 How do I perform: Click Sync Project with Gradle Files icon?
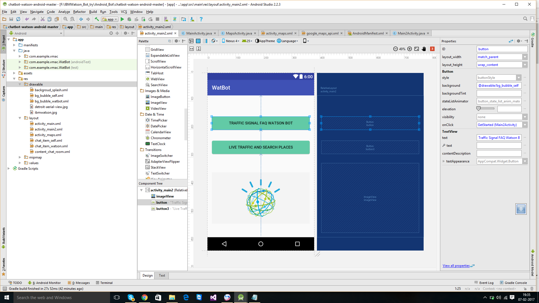(x=175, y=19)
